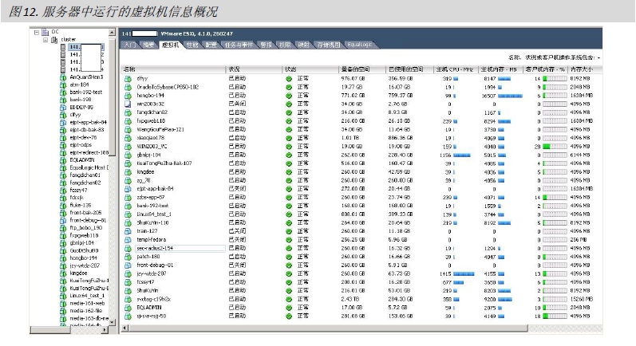This screenshot has height=346, width=636.
Task: Select GuoDiShui90 in inventory tree
Action: tap(84, 251)
